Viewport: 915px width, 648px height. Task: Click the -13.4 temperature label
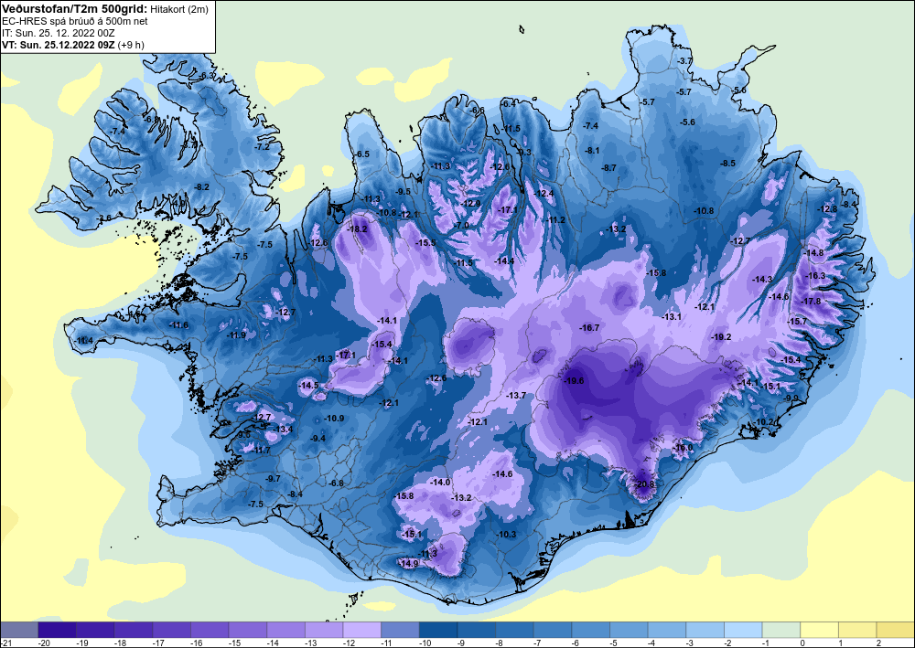click(283, 430)
